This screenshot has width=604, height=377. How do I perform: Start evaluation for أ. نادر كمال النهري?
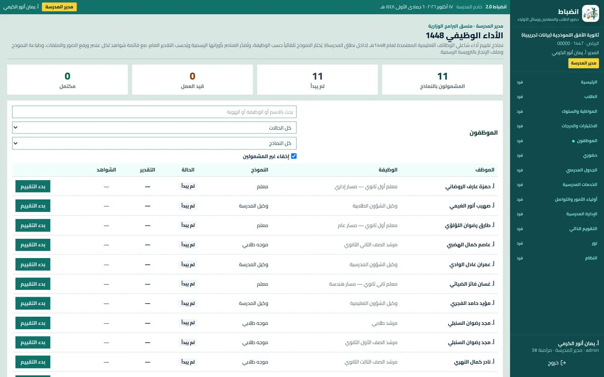33,362
